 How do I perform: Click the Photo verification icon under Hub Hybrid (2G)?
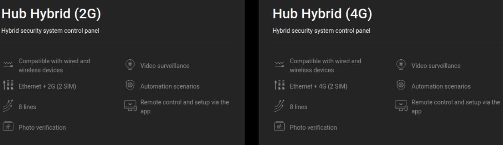click(7, 127)
